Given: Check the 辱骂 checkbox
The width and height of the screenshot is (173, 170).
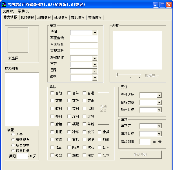Looking at the screenshot, I should [52, 155].
